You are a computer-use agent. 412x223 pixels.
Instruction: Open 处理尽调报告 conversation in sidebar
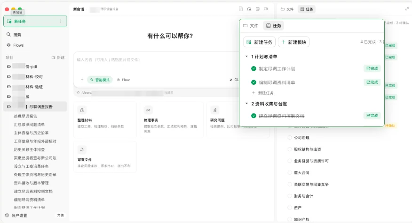pyautogui.click(x=25, y=116)
